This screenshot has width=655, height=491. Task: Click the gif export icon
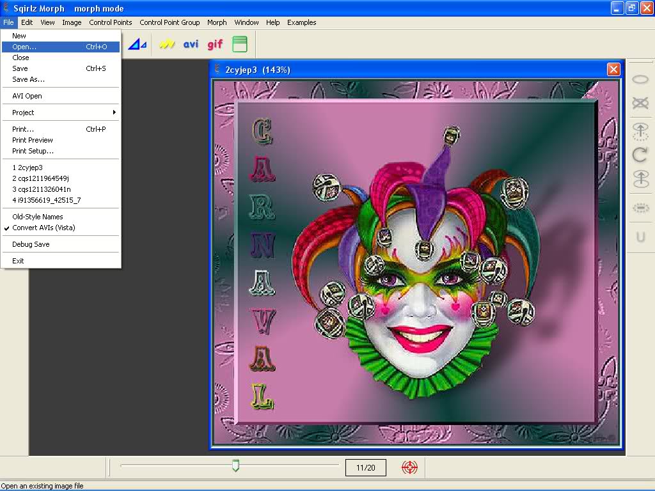[215, 44]
